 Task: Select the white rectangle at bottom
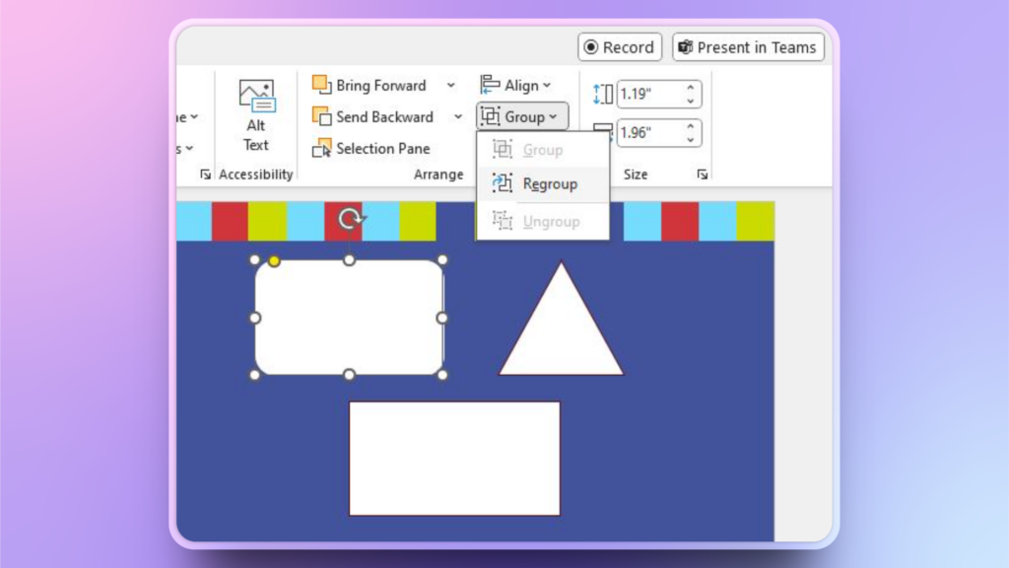[x=454, y=459]
